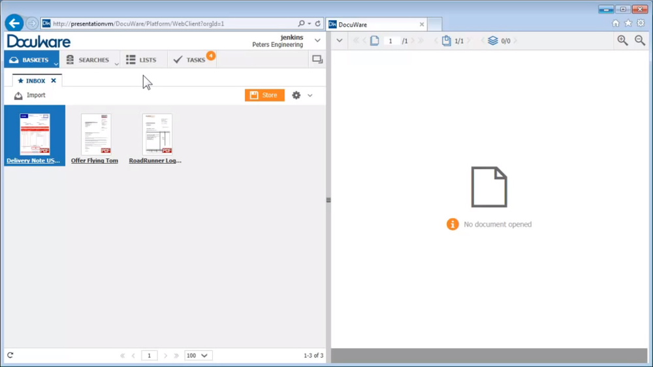Screen dimensions: 653x367
Task: Click the viewer window toggle icon
Action: [317, 59]
